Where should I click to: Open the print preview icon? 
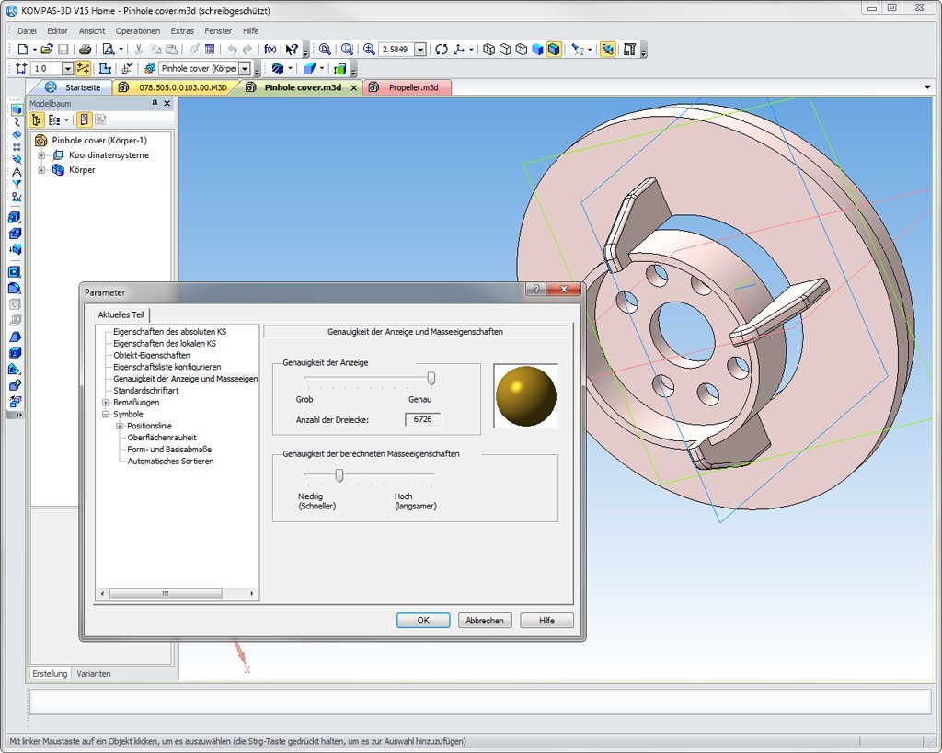pyautogui.click(x=109, y=50)
